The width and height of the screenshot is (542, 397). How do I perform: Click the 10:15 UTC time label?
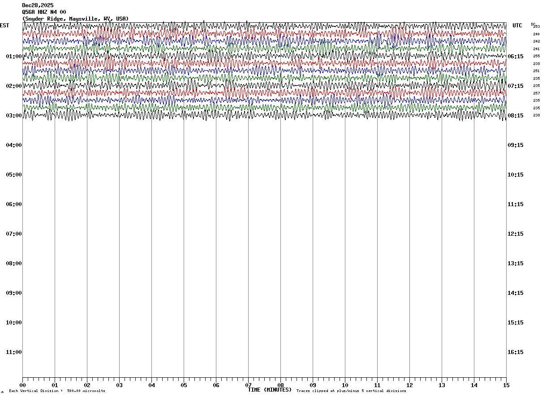(515, 175)
